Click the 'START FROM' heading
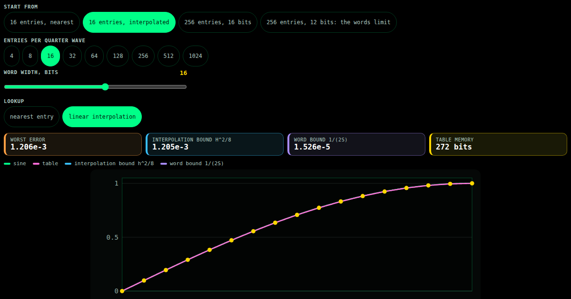The width and height of the screenshot is (571, 299). pyautogui.click(x=21, y=7)
